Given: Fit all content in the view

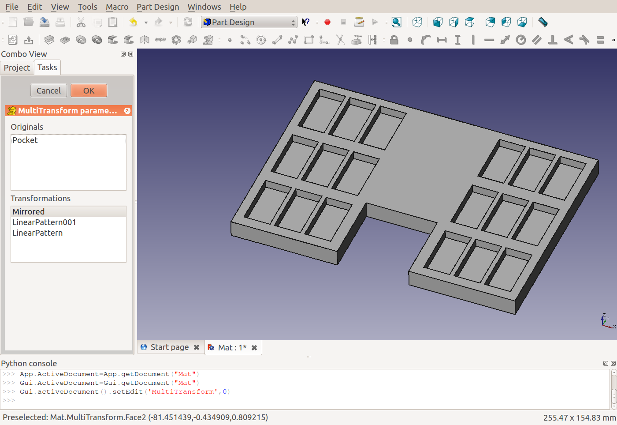Looking at the screenshot, I should 397,22.
